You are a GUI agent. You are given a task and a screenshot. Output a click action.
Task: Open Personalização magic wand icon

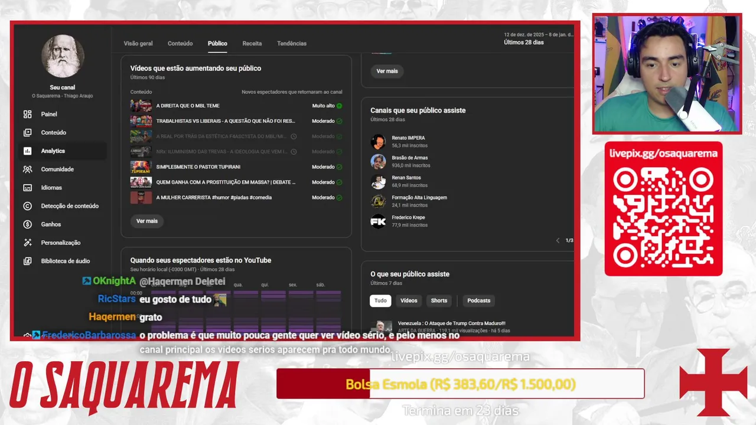[x=27, y=242]
